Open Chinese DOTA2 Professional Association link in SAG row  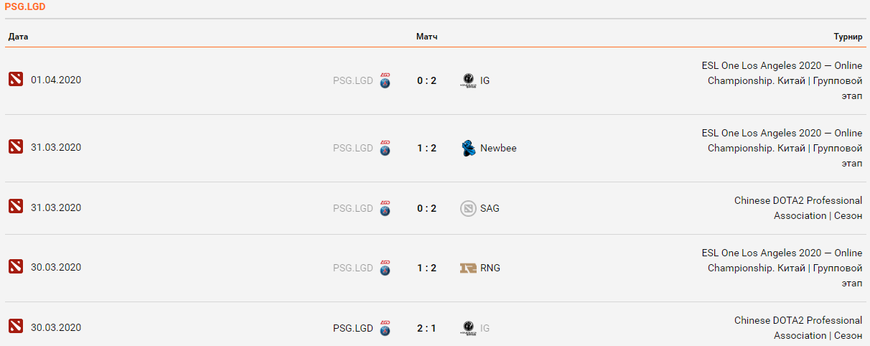tap(797, 208)
